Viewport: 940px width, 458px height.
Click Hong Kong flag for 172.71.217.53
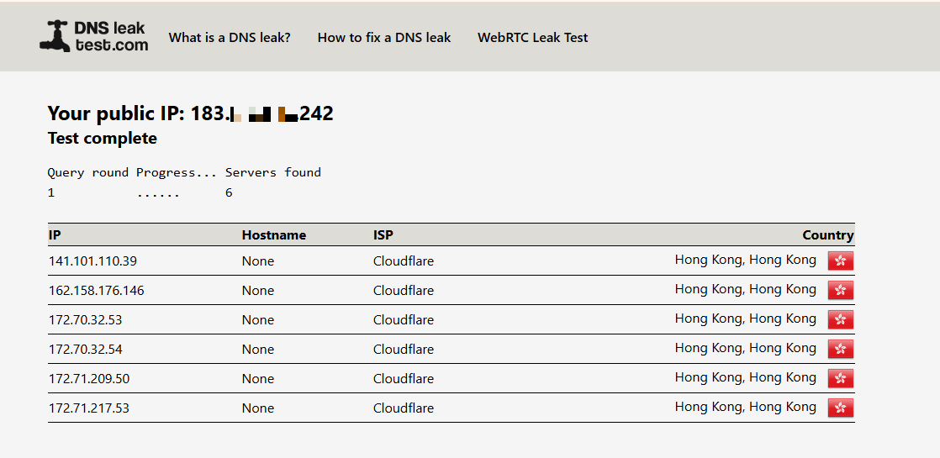pos(841,408)
